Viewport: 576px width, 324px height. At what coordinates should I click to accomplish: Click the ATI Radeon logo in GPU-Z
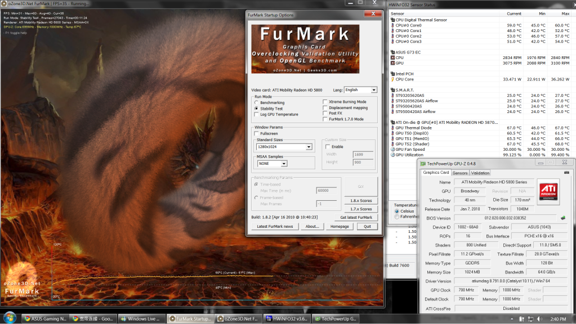click(x=548, y=192)
